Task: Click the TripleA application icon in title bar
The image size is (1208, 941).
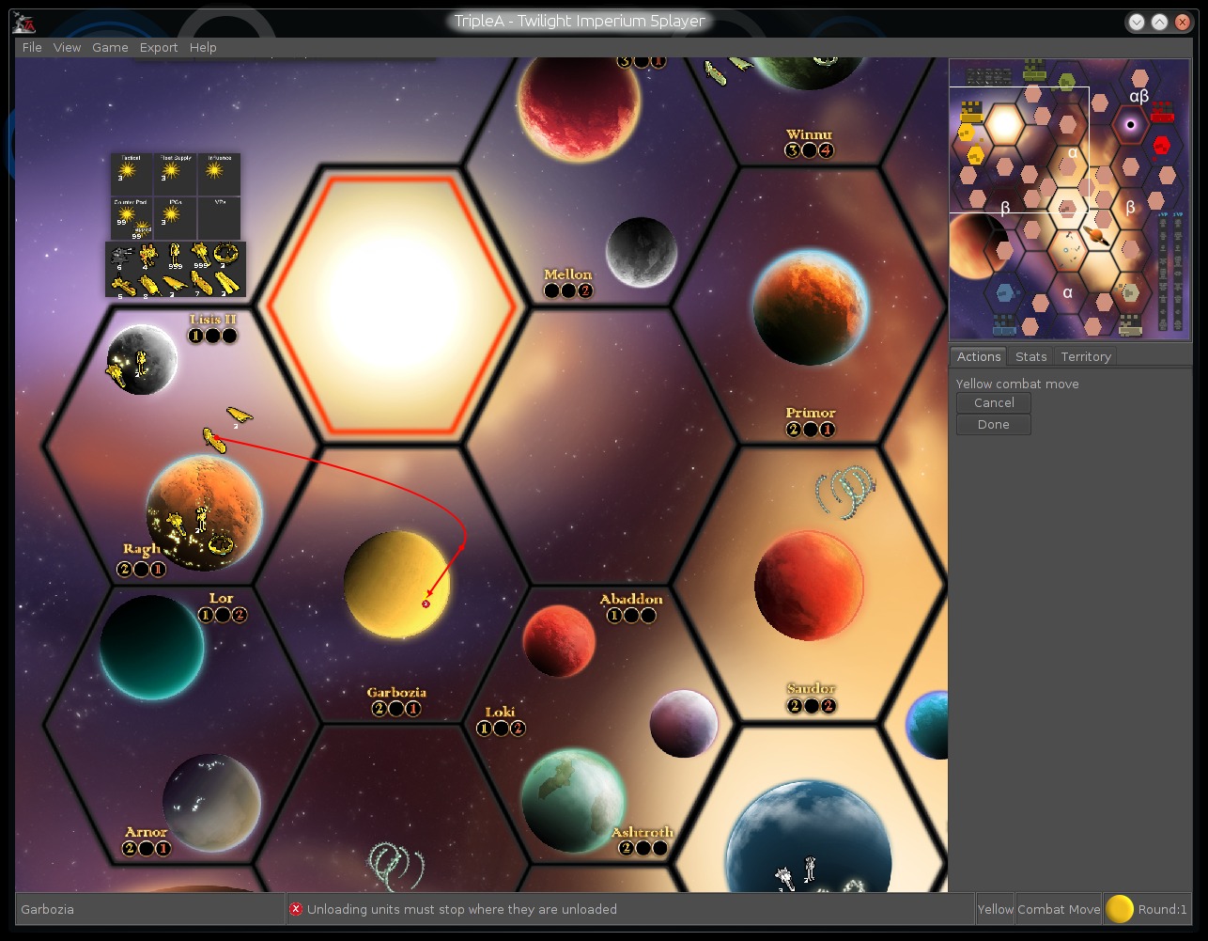Action: coord(25,21)
